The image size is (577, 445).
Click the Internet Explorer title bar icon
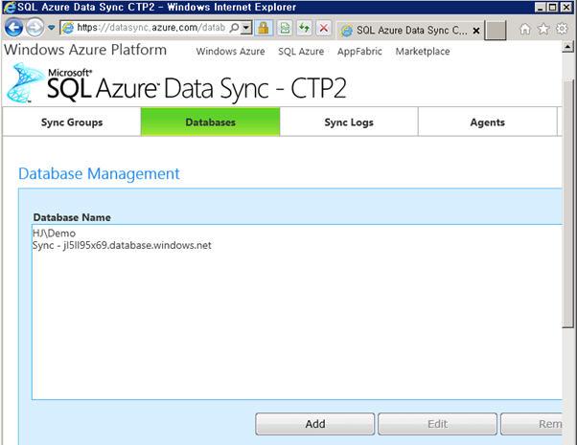pos(10,7)
